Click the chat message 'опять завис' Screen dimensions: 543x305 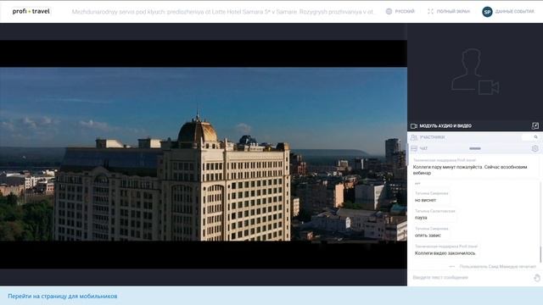[x=428, y=236]
